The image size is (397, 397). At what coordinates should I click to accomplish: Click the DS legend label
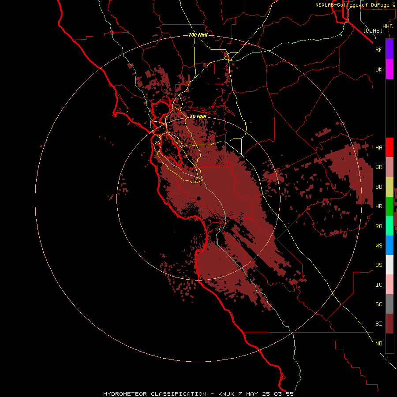coord(379,265)
